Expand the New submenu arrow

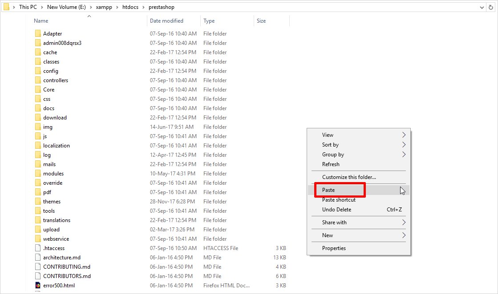point(404,235)
